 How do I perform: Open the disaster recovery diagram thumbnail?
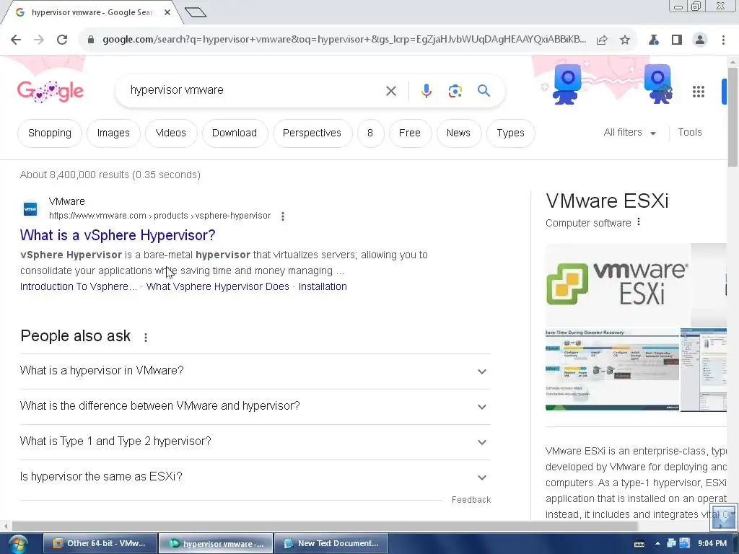click(612, 370)
